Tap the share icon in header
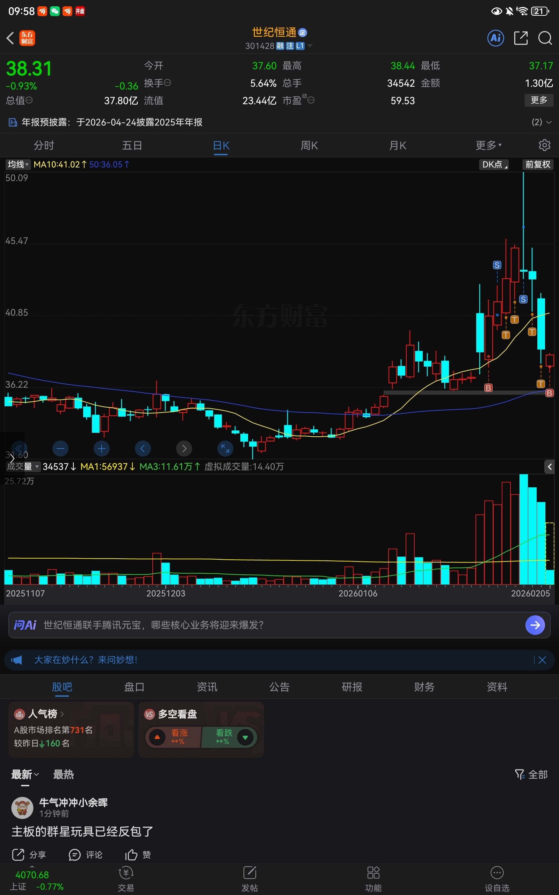 pyautogui.click(x=521, y=38)
